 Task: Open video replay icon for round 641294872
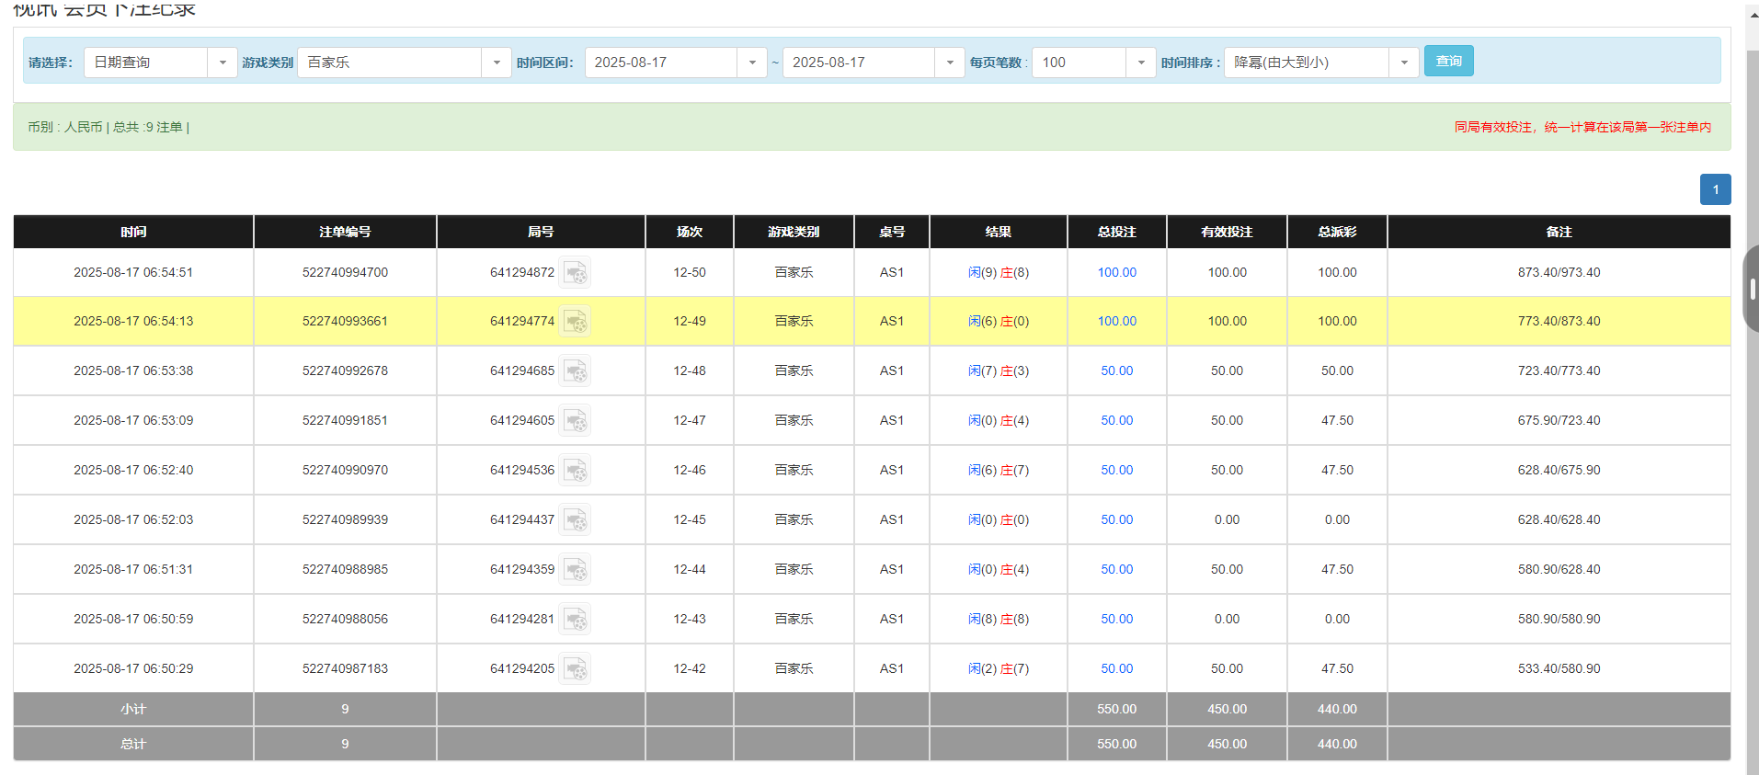pos(576,273)
